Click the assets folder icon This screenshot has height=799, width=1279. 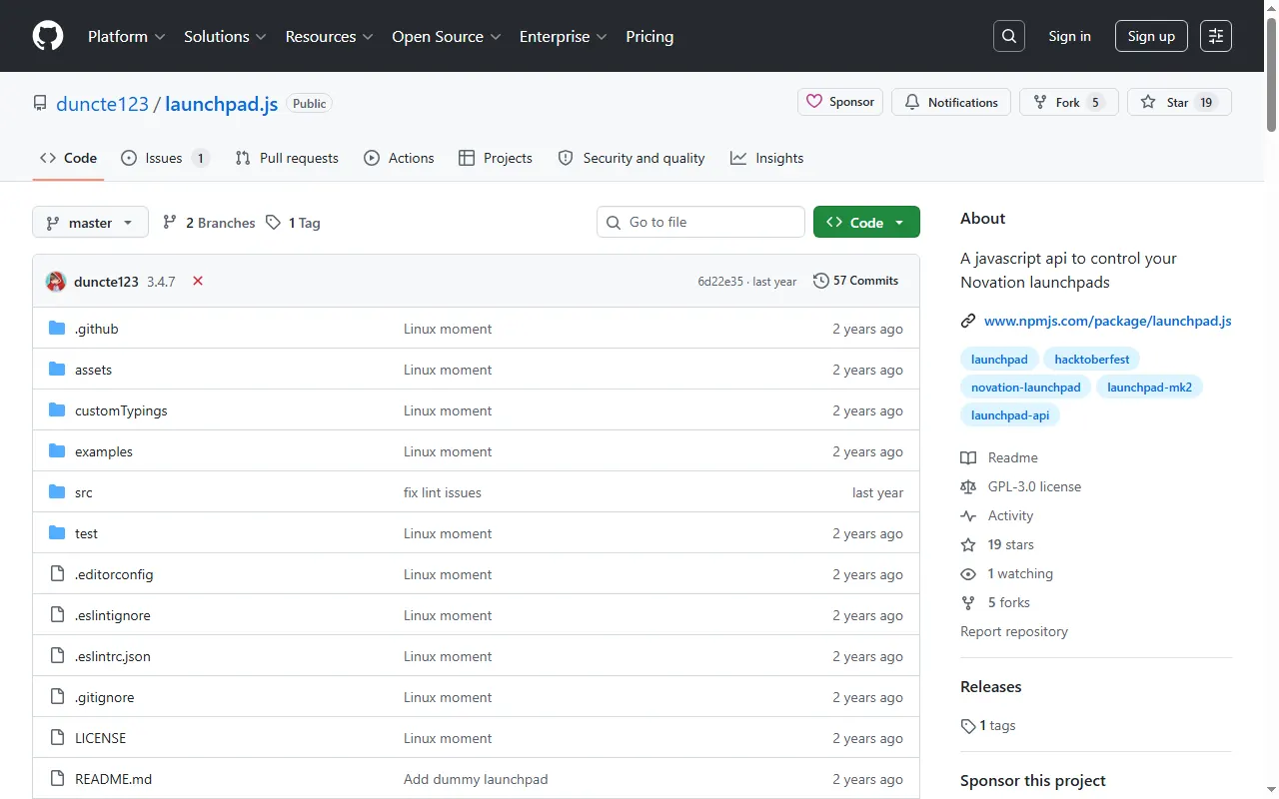(x=57, y=370)
